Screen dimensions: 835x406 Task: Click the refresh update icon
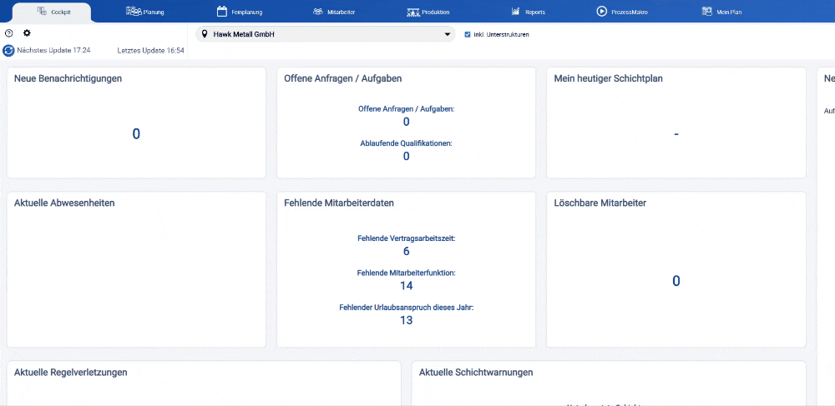click(9, 51)
